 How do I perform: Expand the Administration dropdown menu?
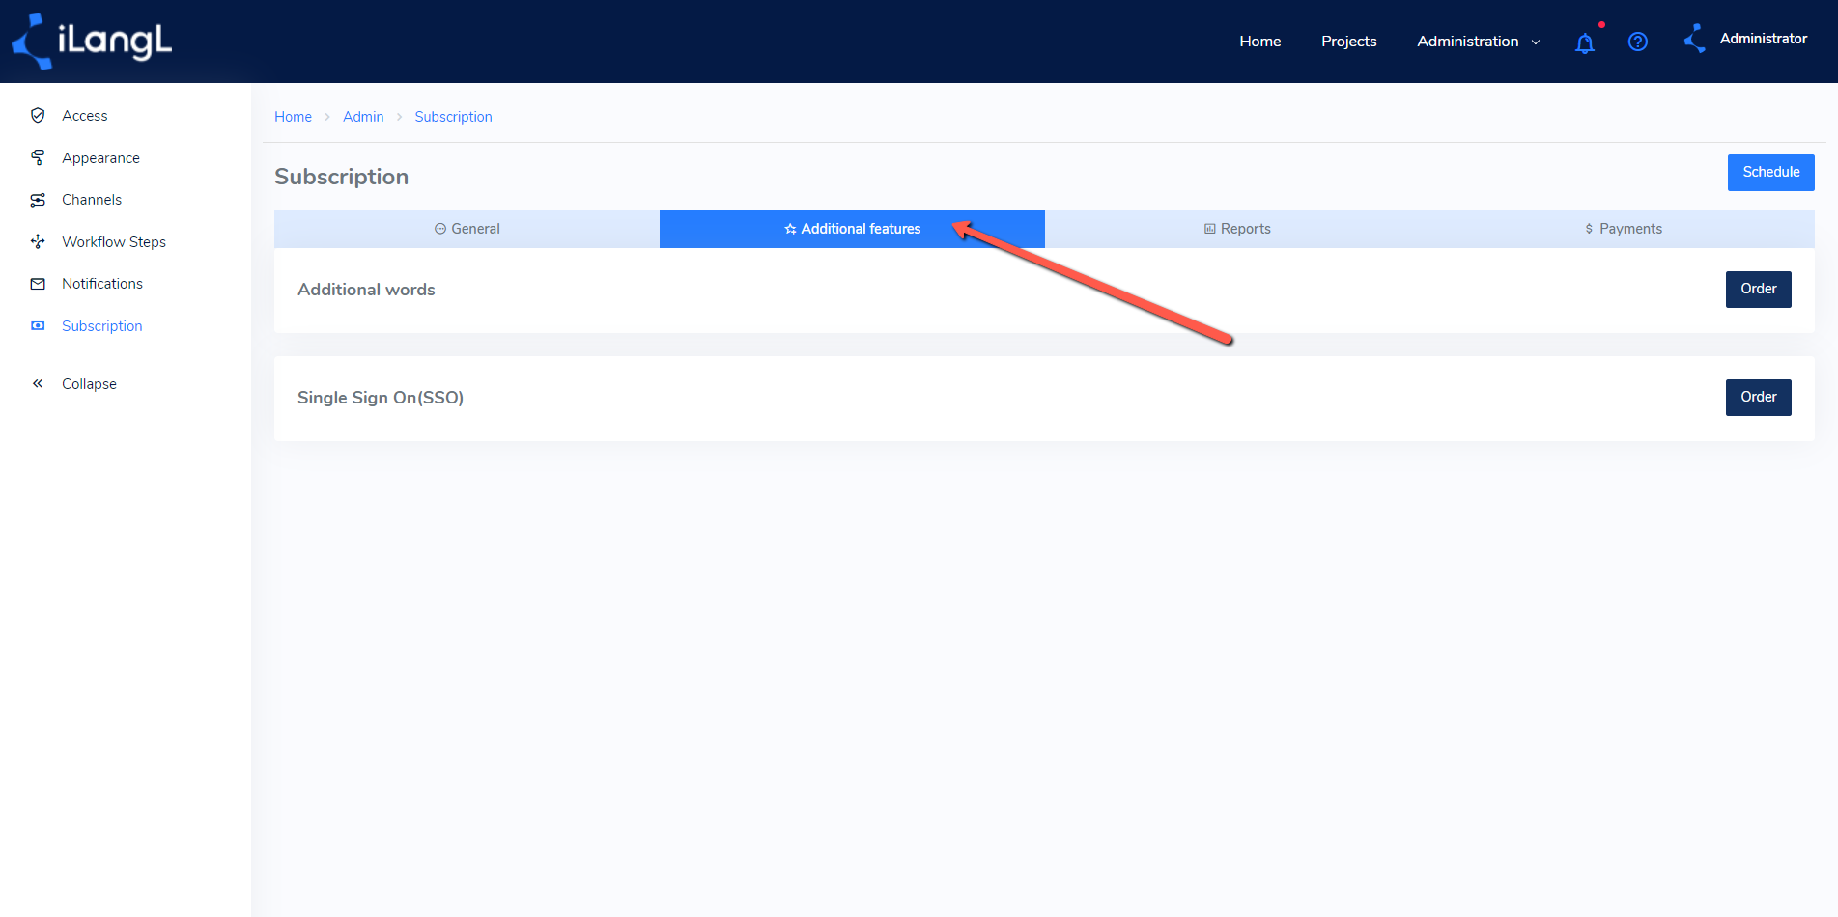click(x=1478, y=42)
